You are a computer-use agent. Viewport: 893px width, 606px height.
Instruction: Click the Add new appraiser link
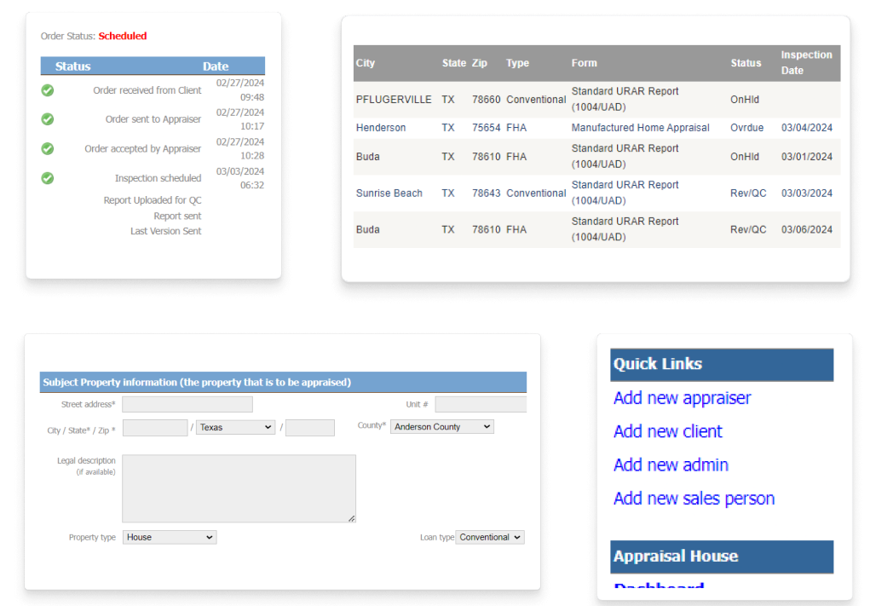(682, 398)
